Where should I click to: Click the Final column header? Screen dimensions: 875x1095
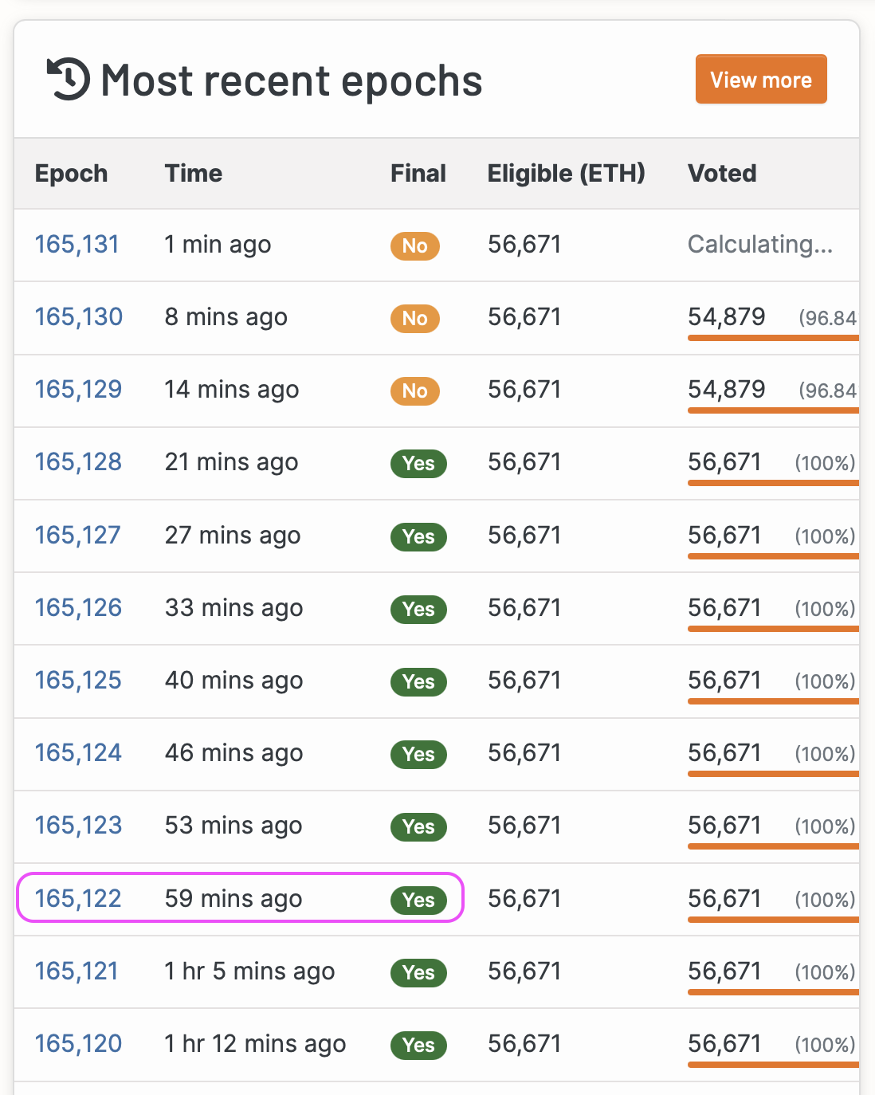[418, 174]
